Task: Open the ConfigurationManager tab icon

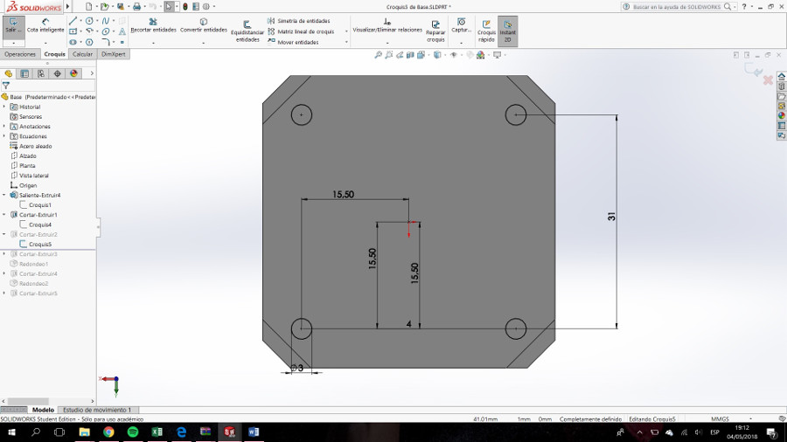Action: coord(40,73)
